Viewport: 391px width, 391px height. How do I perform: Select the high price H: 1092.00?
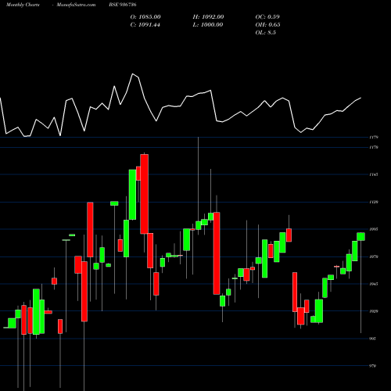click(208, 17)
